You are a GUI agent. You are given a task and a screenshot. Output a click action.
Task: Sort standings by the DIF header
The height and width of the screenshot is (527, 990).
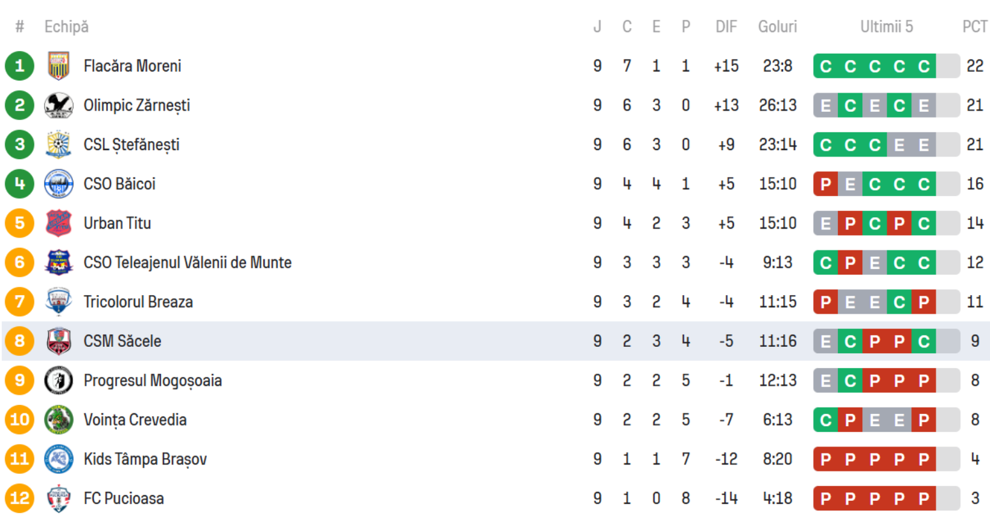tap(726, 27)
